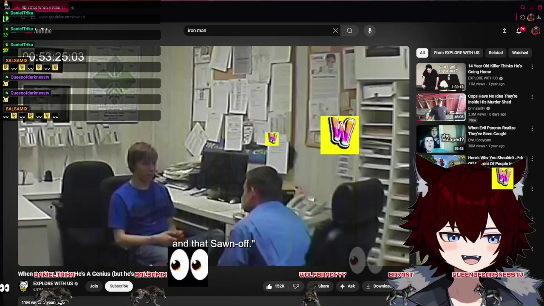
Task: Click the Download button
Action: tap(378, 286)
